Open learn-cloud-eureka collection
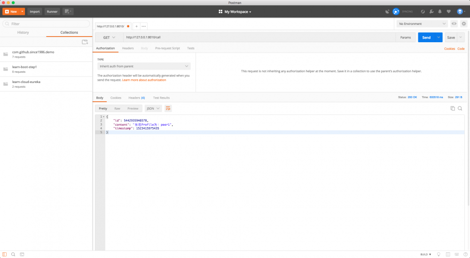Viewport: 470px width, 258px height. [46, 84]
